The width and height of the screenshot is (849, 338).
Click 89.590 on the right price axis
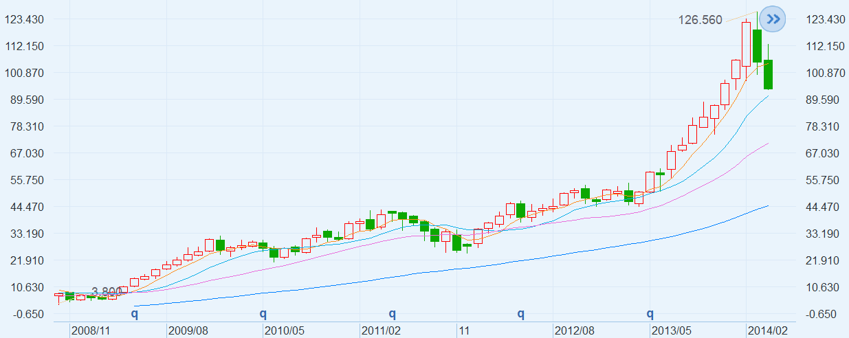tap(826, 100)
